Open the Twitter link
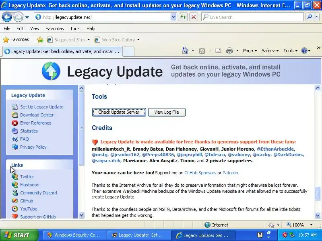Image resolution: width=322 pixels, height=241 pixels. (27, 177)
